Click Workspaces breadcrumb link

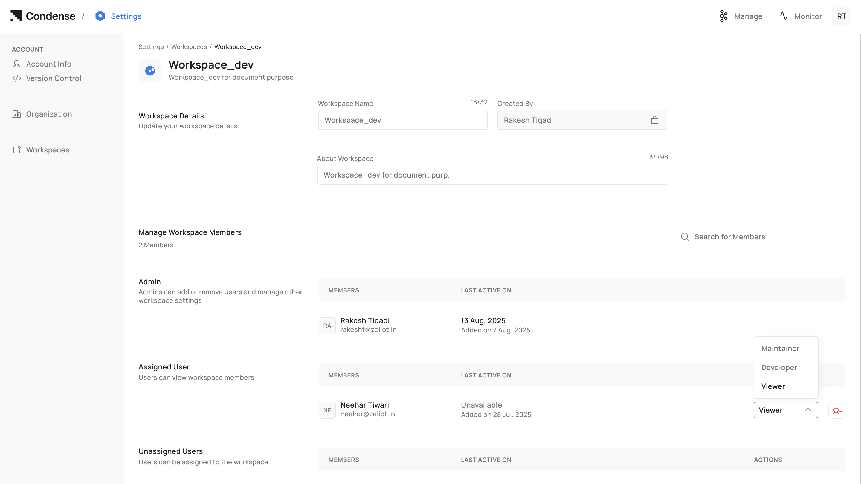(x=189, y=47)
